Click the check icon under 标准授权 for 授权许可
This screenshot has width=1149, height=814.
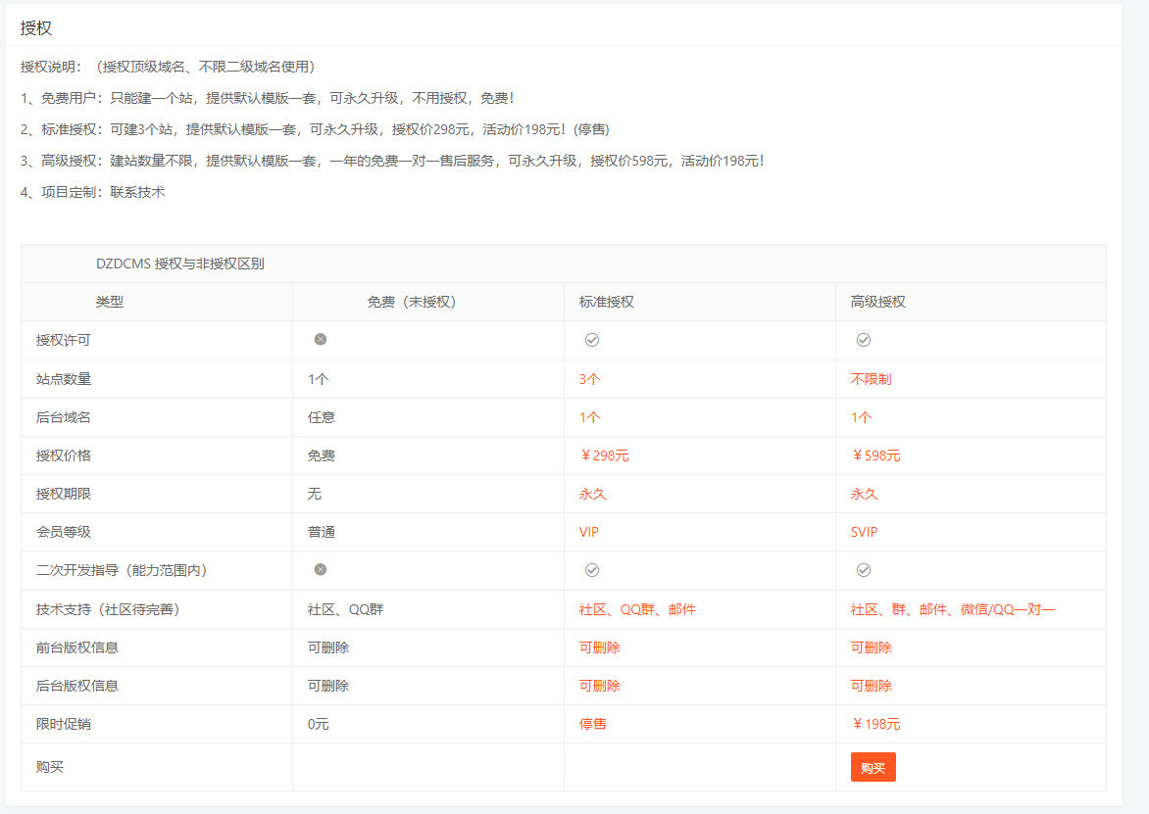coord(592,340)
